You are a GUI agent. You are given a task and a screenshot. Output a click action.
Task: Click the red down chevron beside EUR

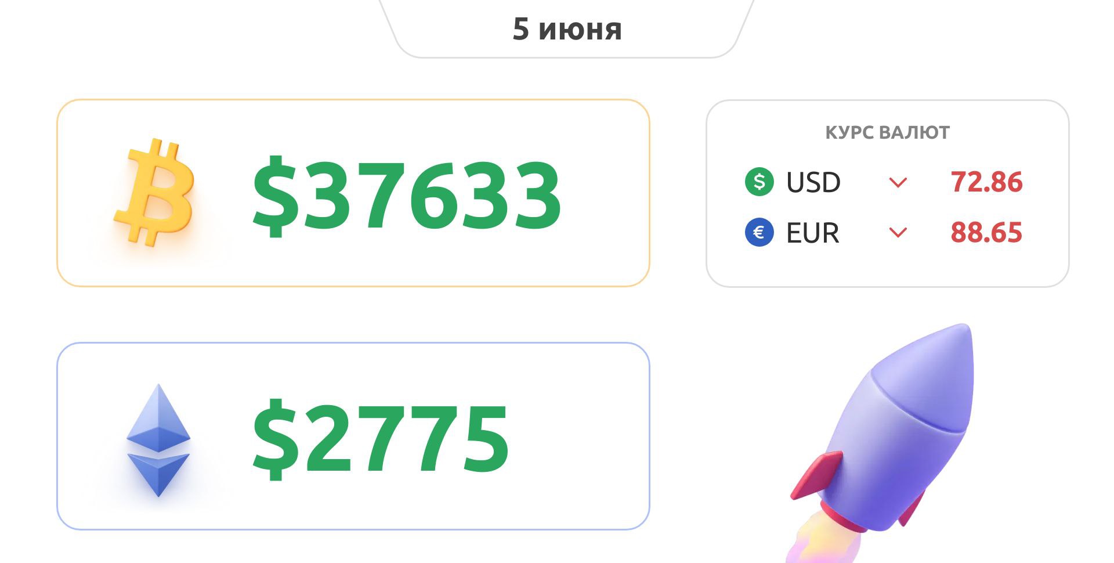898,233
